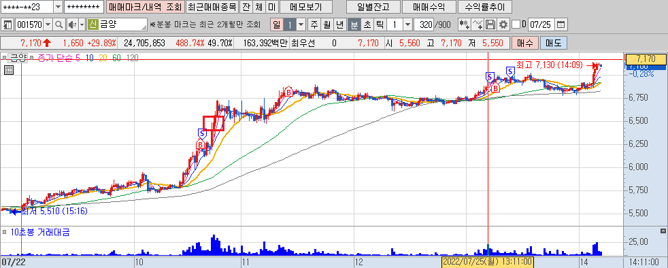Click the 금양 stock name field
The image size is (668, 268).
pyautogui.click(x=122, y=24)
